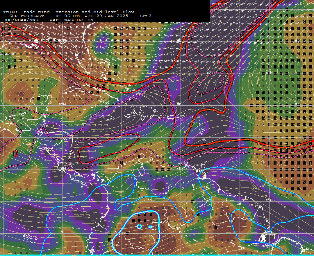Click the 50W longitude label over the green Atlantic area
This screenshot has height=256, width=314.
[269, 72]
